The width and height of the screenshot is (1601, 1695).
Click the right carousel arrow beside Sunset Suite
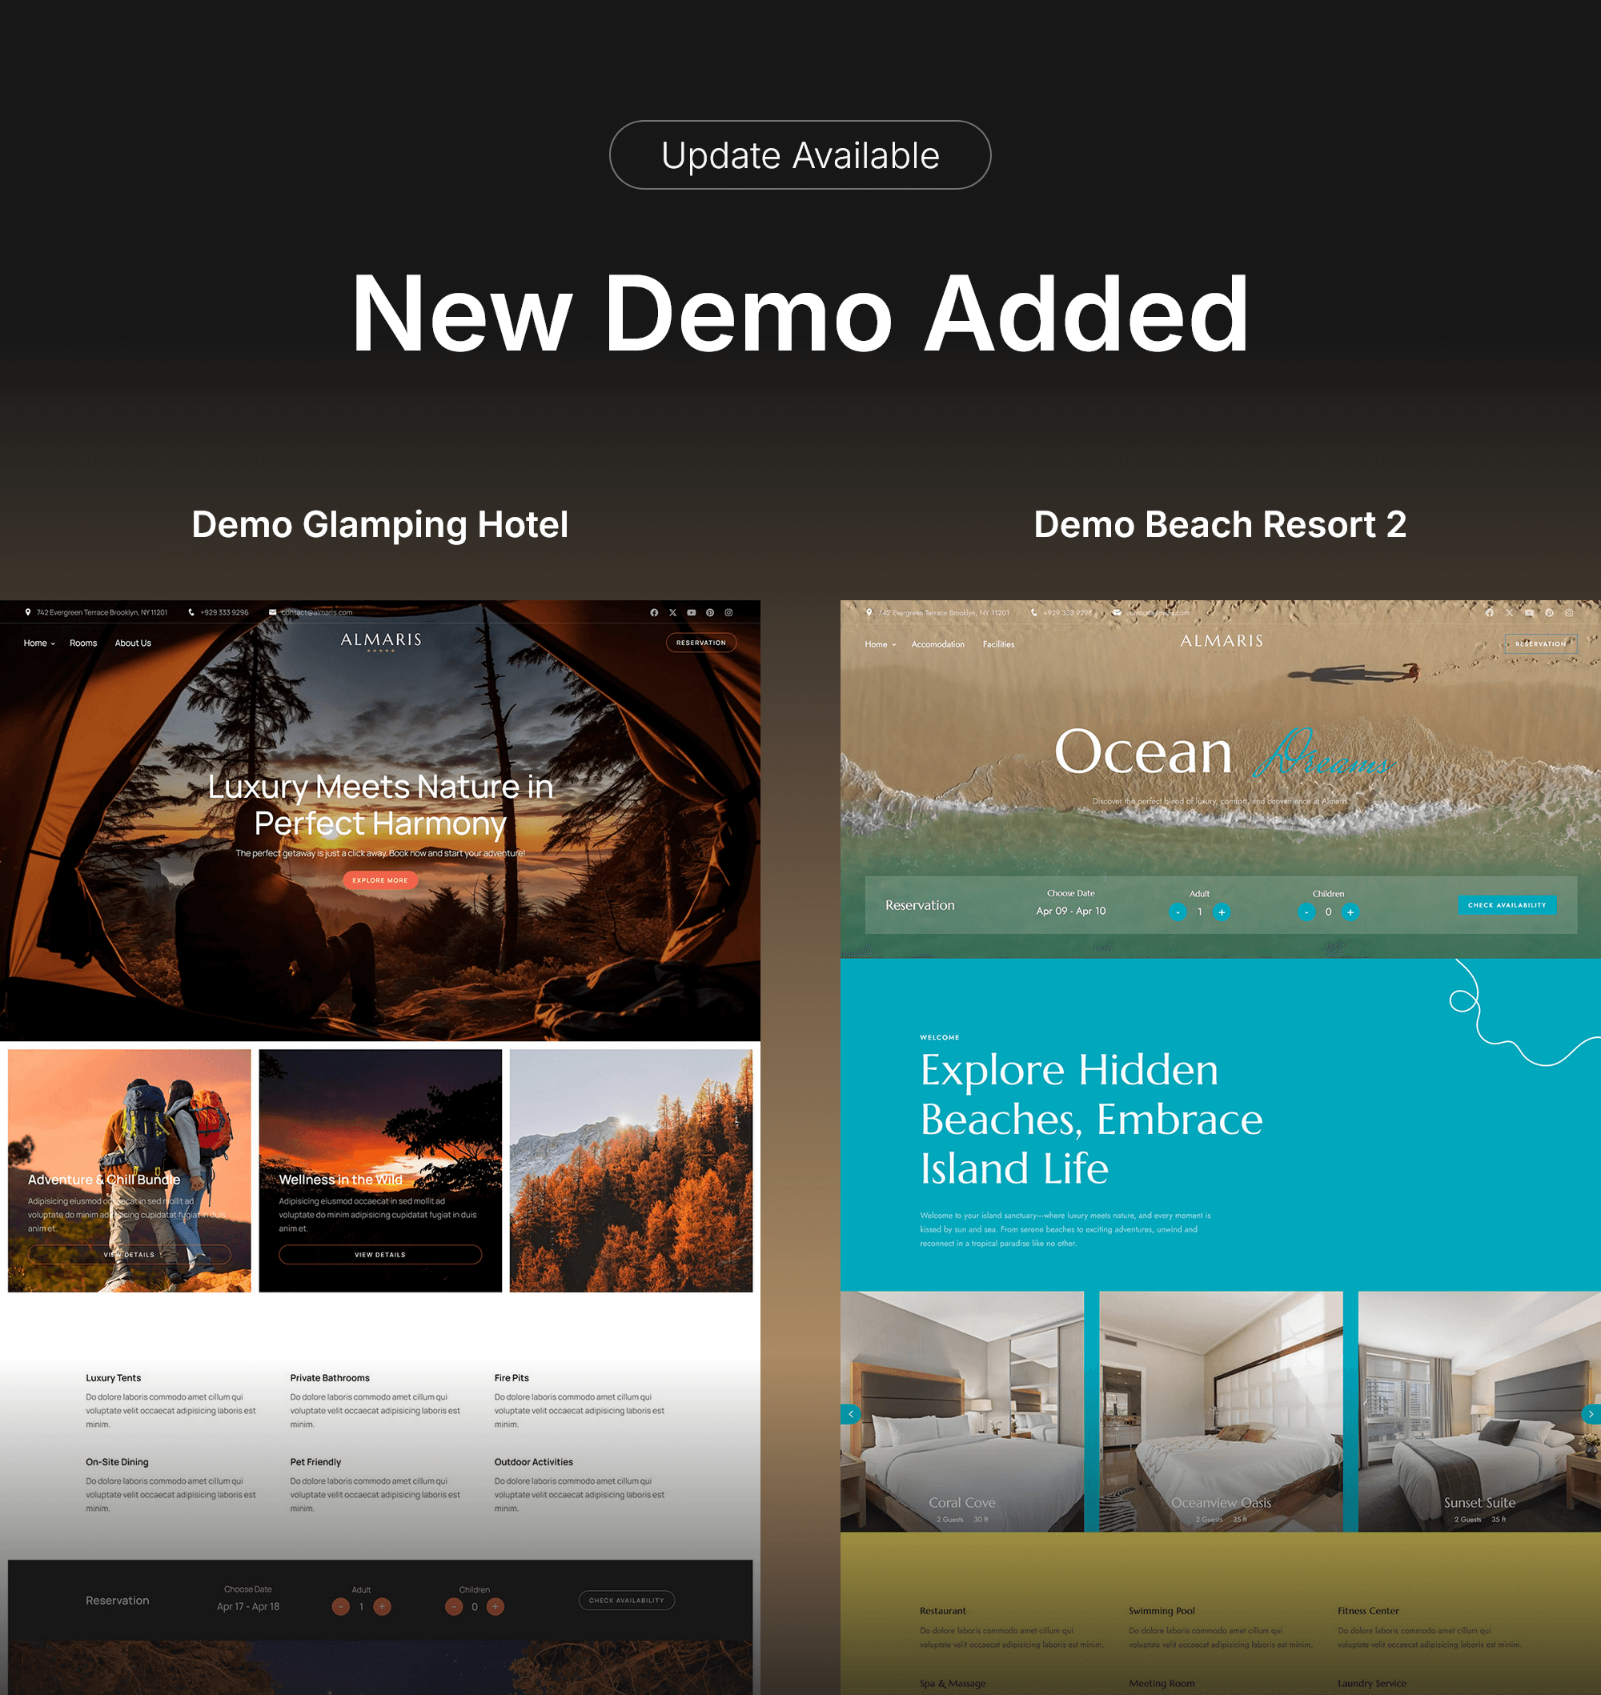point(1590,1414)
